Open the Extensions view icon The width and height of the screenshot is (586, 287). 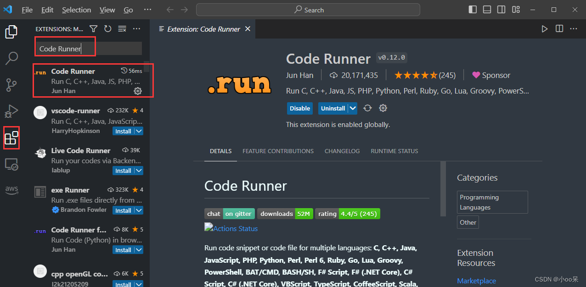click(11, 138)
